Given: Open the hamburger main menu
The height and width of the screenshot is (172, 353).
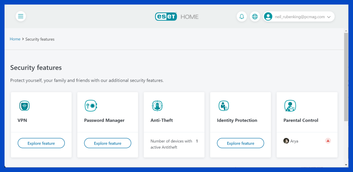Looking at the screenshot, I should click(21, 16).
